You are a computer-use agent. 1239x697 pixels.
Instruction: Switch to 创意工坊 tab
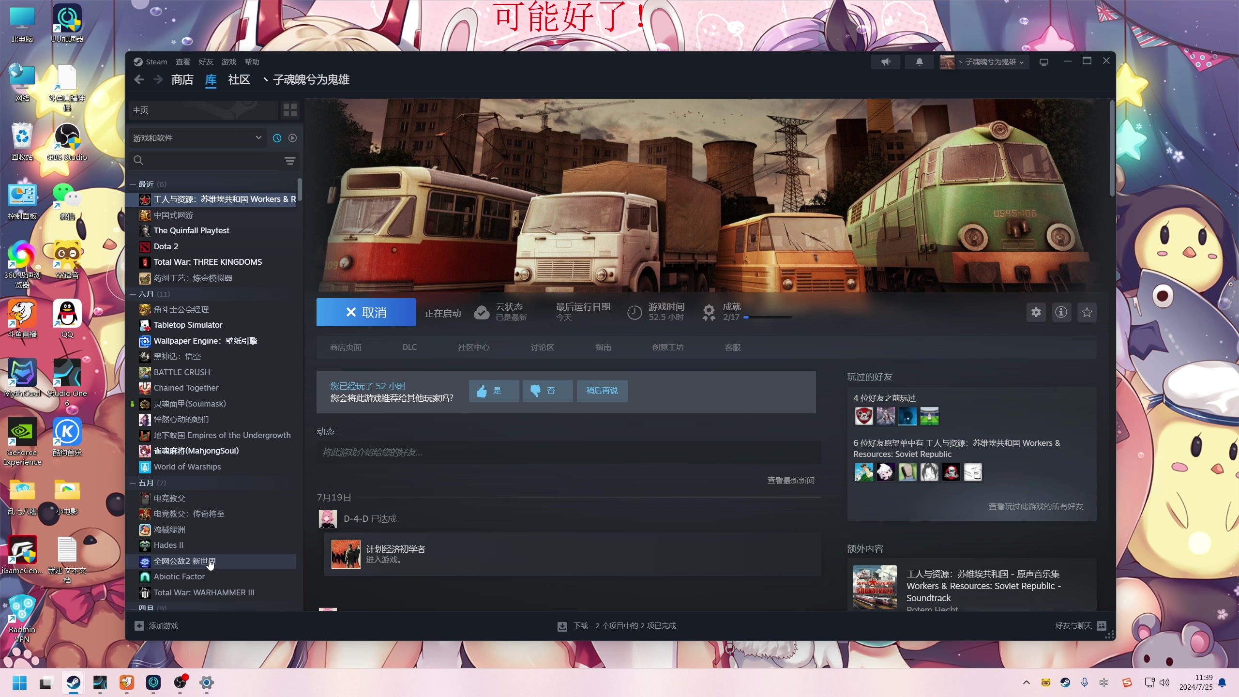coord(667,347)
